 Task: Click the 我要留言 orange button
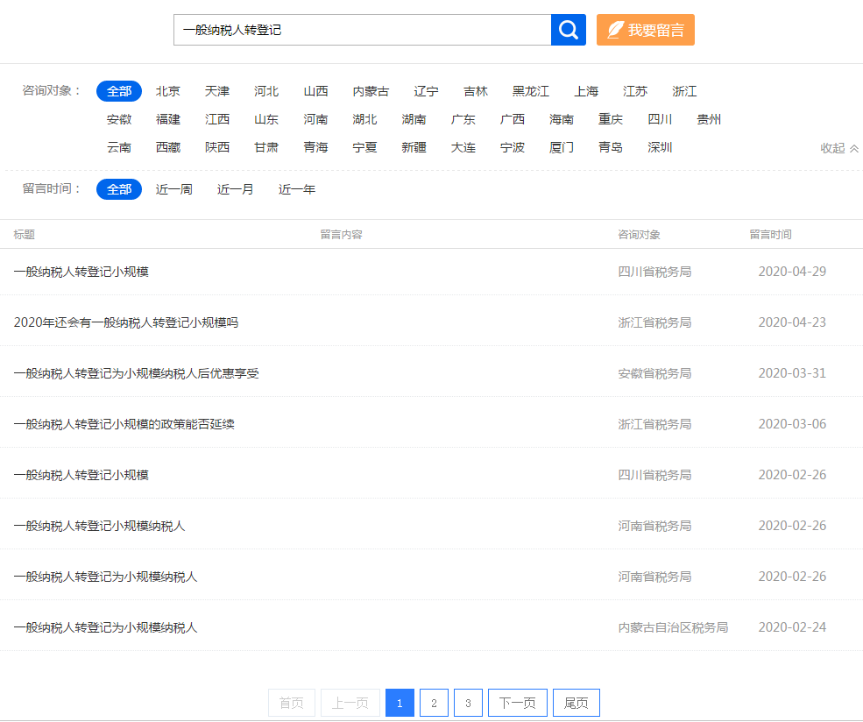point(645,30)
